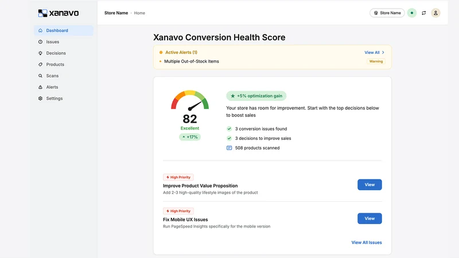This screenshot has width=459, height=258.
Task: Open the user profile avatar
Action: point(435,13)
